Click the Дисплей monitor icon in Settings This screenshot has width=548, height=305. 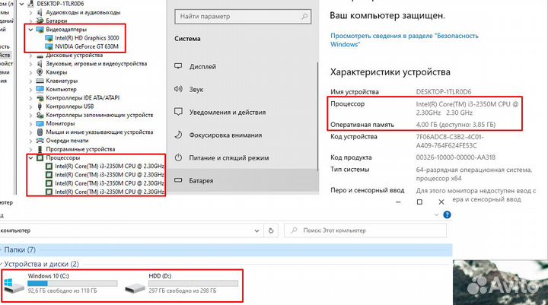pyautogui.click(x=178, y=66)
